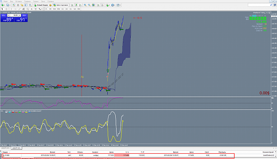Screen dimensions: 277x159
Task: Switch chart to bar chart mode
Action: (72, 5)
